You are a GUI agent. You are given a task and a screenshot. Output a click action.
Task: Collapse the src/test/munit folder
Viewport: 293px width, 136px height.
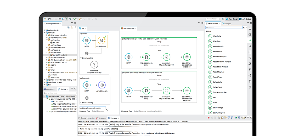47,53
